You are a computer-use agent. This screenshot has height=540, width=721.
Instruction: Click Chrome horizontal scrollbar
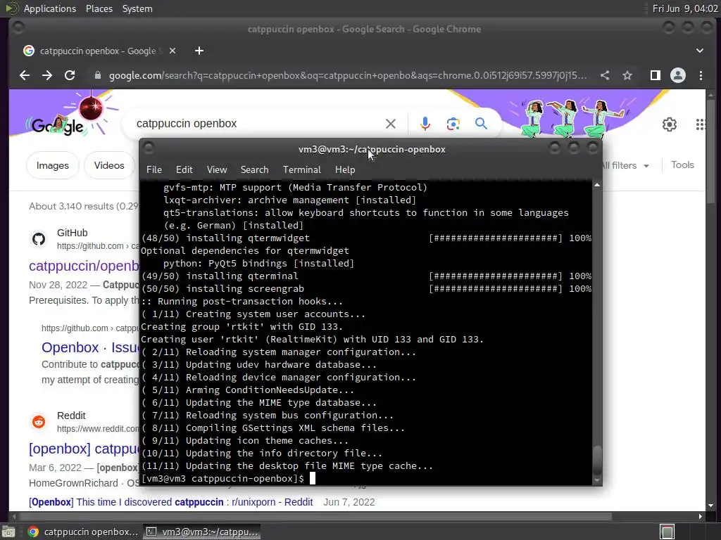[315, 517]
